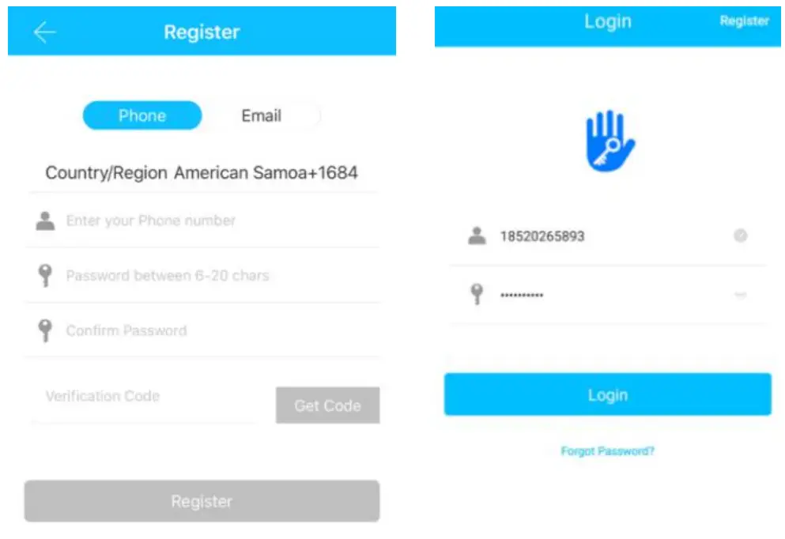Select the Phone registration option
The height and width of the screenshot is (539, 785).
[142, 115]
